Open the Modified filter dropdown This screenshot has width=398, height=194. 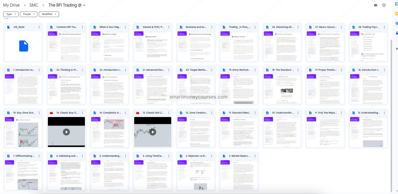(x=49, y=14)
